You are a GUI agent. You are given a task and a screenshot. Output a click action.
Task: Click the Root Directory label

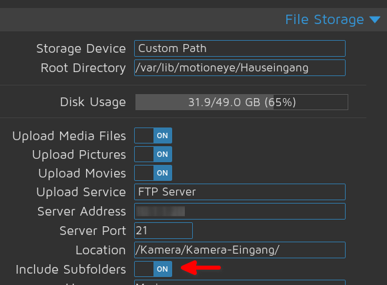click(x=83, y=68)
